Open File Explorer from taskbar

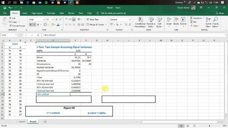[21, 2]
